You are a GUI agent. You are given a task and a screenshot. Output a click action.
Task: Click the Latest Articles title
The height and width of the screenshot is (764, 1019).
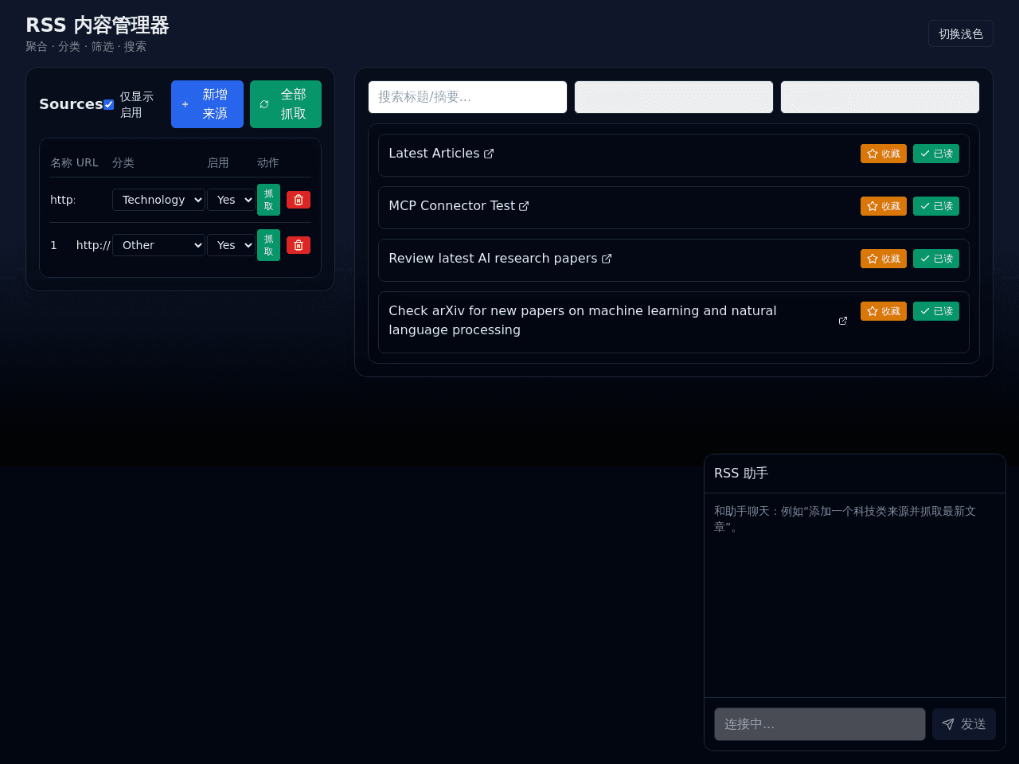[434, 154]
